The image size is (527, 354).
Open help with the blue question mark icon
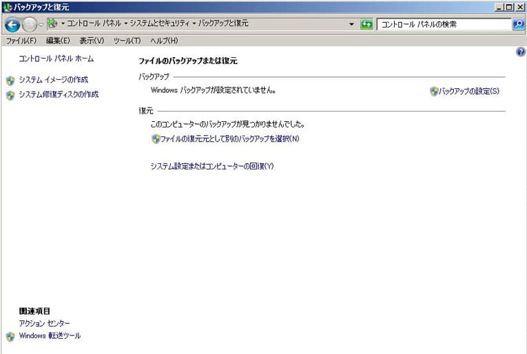tap(520, 52)
